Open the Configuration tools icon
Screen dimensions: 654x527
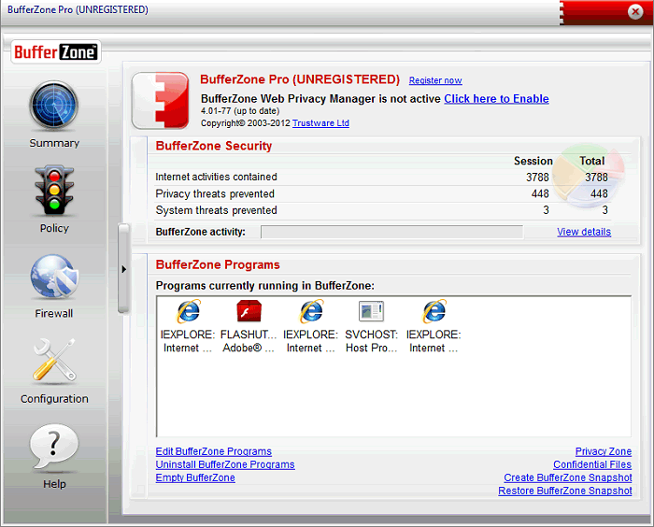point(54,360)
